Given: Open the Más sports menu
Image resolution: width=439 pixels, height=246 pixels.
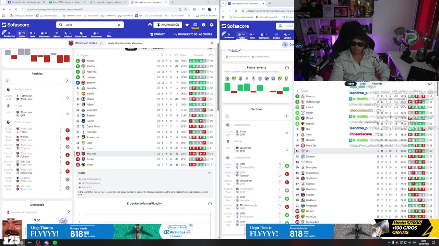Looking at the screenshot, I should click(x=109, y=35).
